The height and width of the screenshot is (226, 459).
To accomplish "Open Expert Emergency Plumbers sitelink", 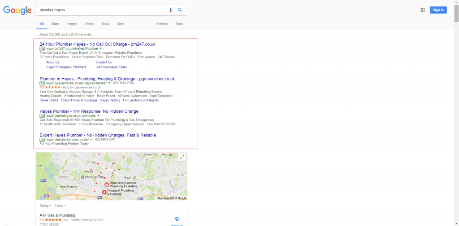I will tap(66, 67).
